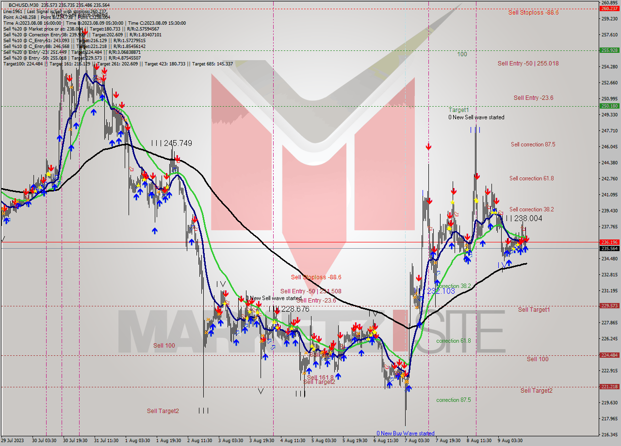This screenshot has height=446, width=621.
Task: Click the '5 Aug 19:30' time axis label
Action: coord(355,441)
